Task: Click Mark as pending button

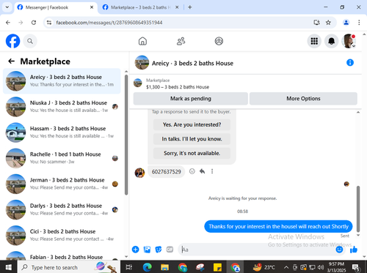Action: coord(191,99)
